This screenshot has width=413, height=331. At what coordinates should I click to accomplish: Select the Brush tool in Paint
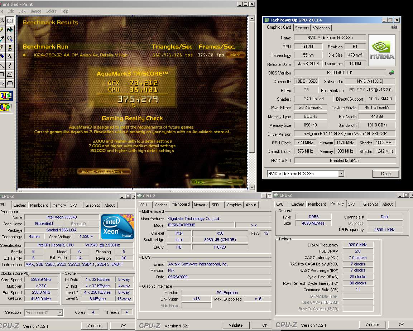click(10, 47)
